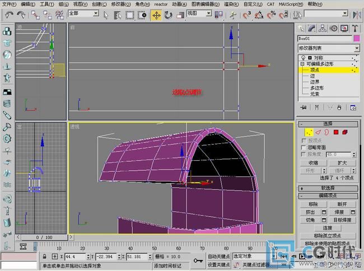364x271 pixels.
Task: Toggle the Percent Snap icon
Action: click(x=271, y=15)
